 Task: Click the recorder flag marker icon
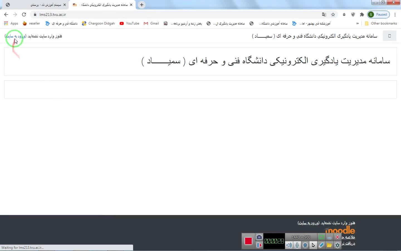[259, 245]
